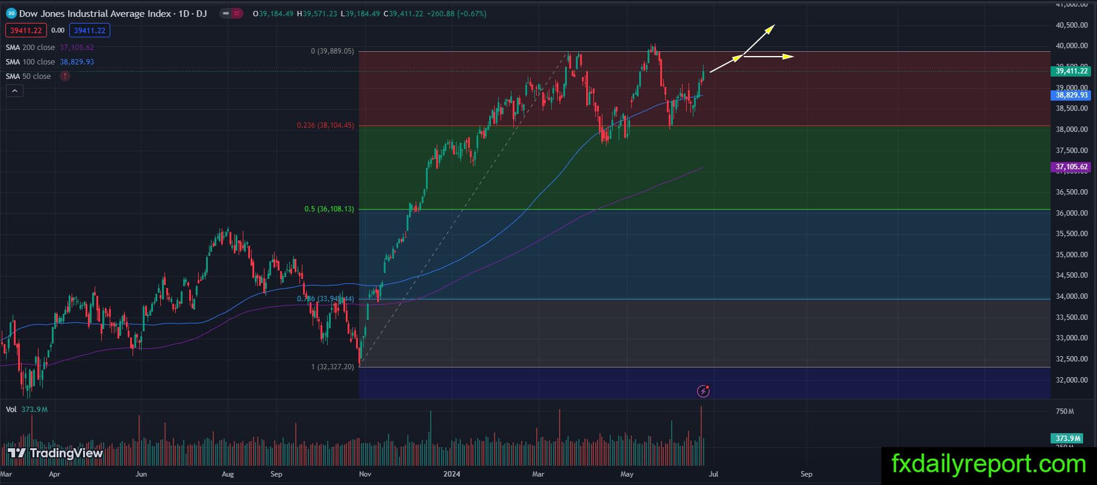Open symbol search via Dow Jones Industrial Average title
The width and height of the screenshot is (1097, 485).
pyautogui.click(x=113, y=13)
